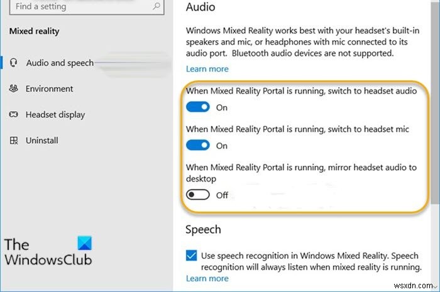Viewport: 440px width, 292px height.
Task: Click 'mirror headset audio to desktop' label
Action: [301, 173]
